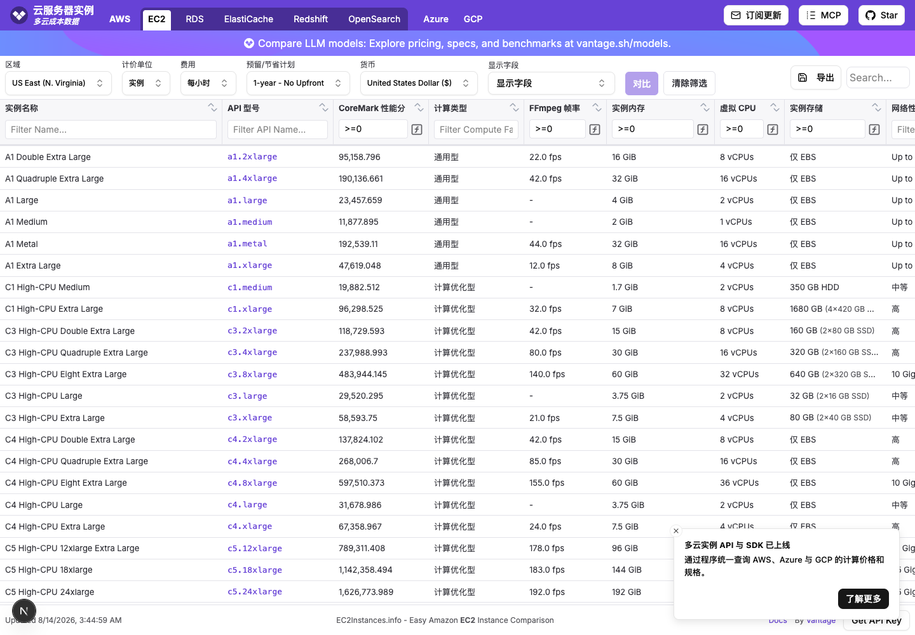Open 实例内存 filter function icon
Image resolution: width=915 pixels, height=635 pixels.
[703, 130]
